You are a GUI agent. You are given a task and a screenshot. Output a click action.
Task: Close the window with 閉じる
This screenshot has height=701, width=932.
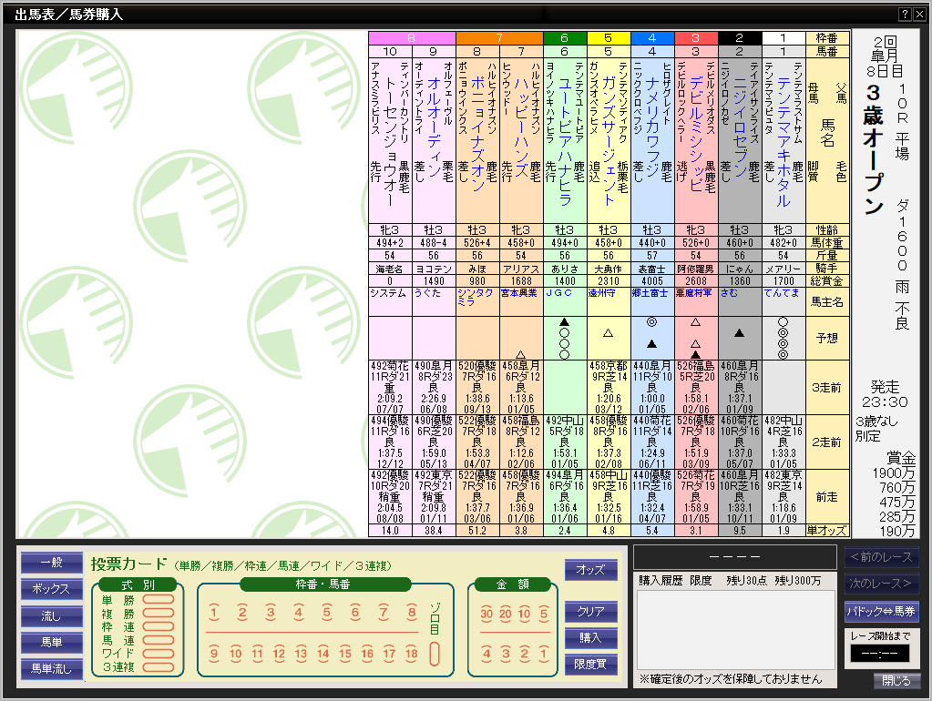(896, 681)
